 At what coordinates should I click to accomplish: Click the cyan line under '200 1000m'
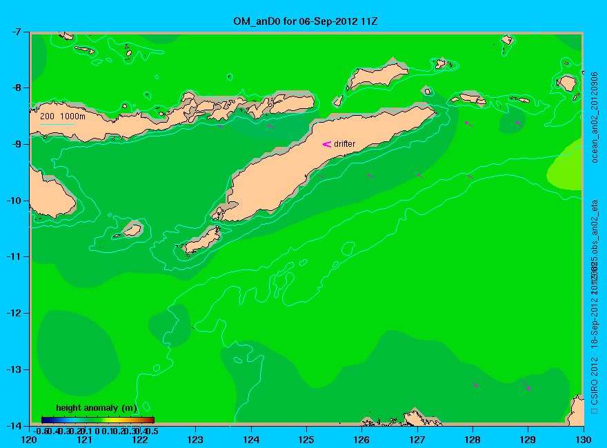(57, 124)
